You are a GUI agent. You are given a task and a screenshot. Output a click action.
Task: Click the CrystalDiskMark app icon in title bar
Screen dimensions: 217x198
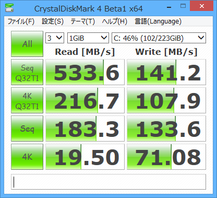pos(9,8)
